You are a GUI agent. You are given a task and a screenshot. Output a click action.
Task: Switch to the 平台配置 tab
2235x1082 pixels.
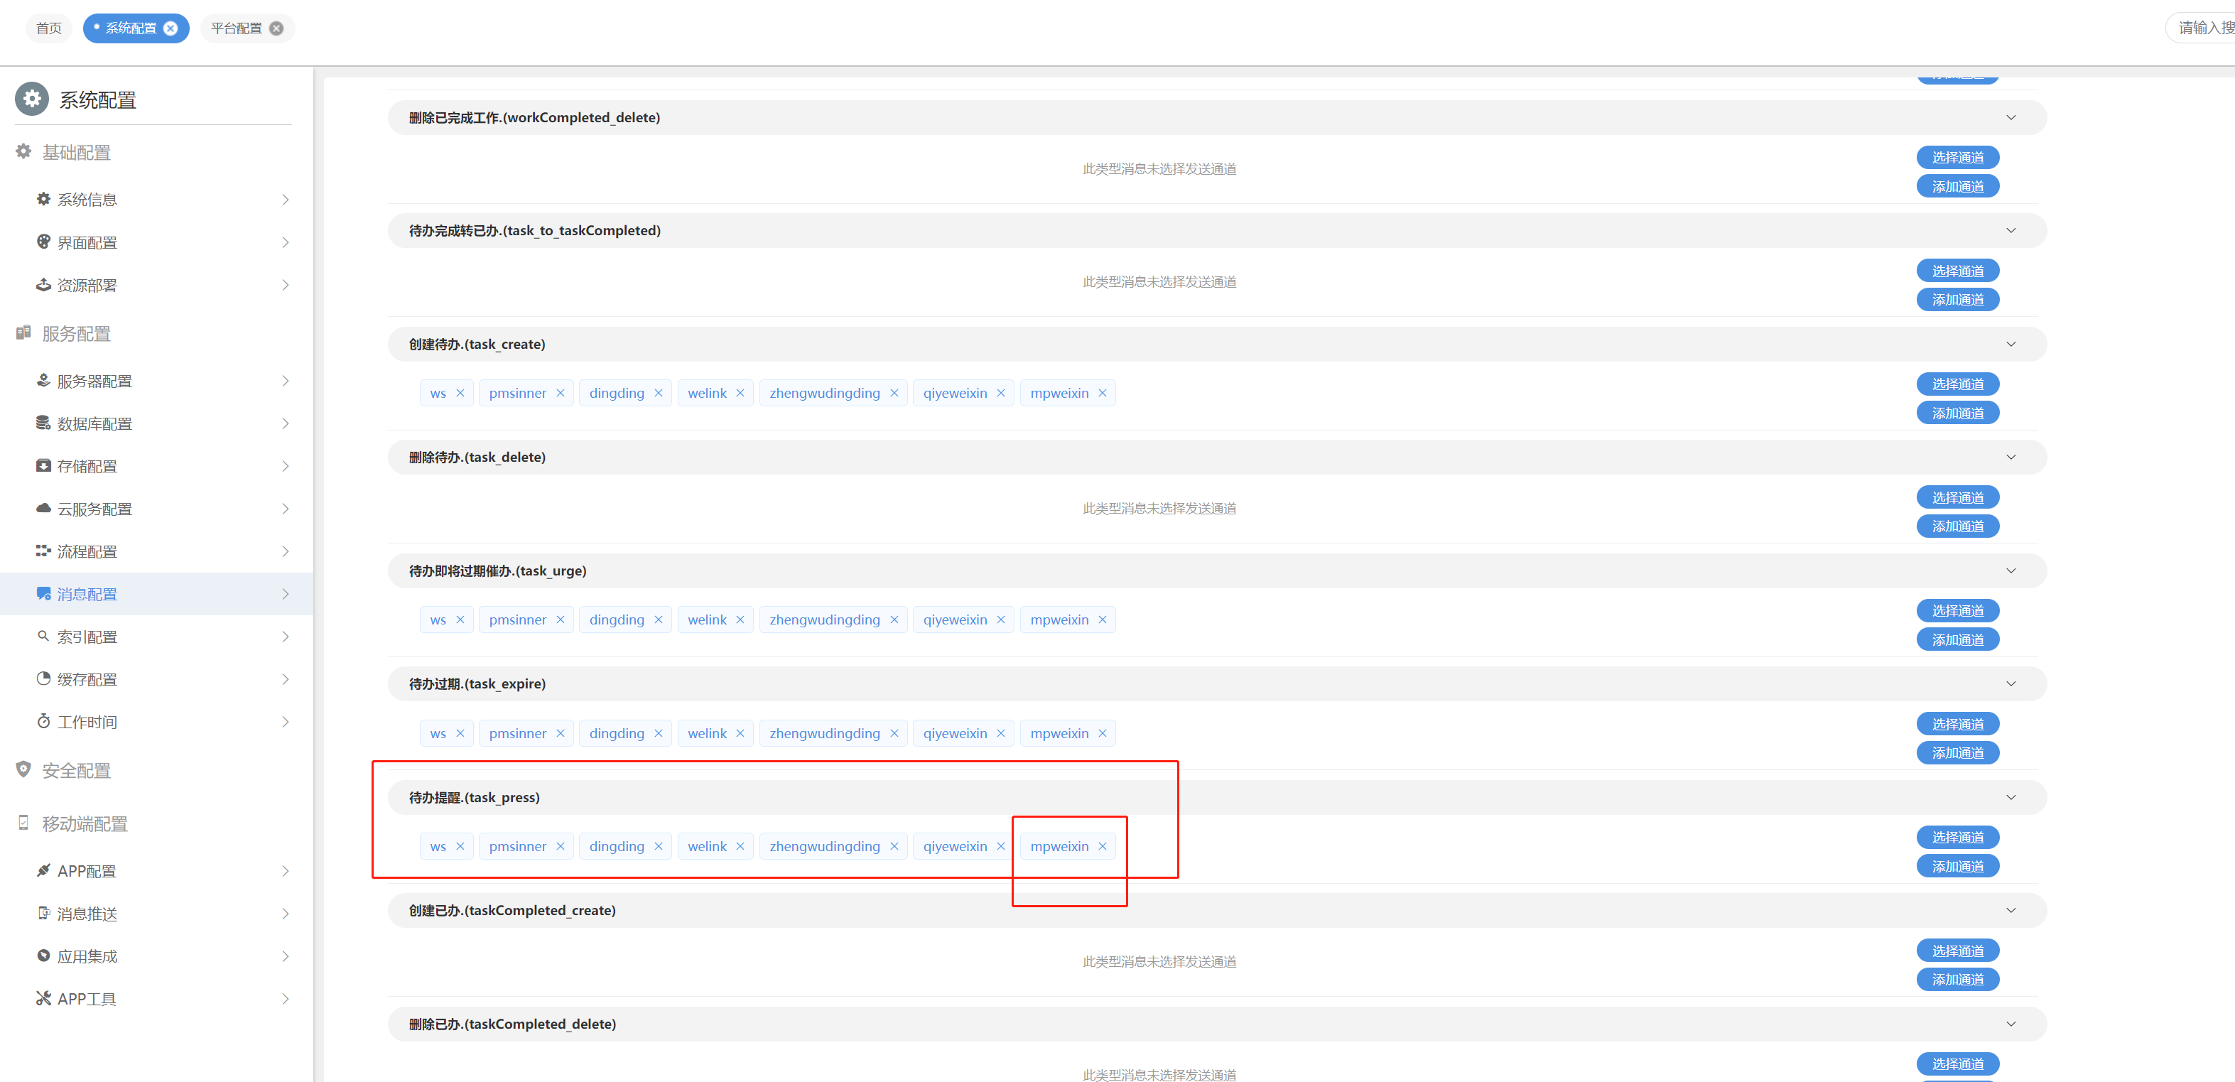pos(236,28)
